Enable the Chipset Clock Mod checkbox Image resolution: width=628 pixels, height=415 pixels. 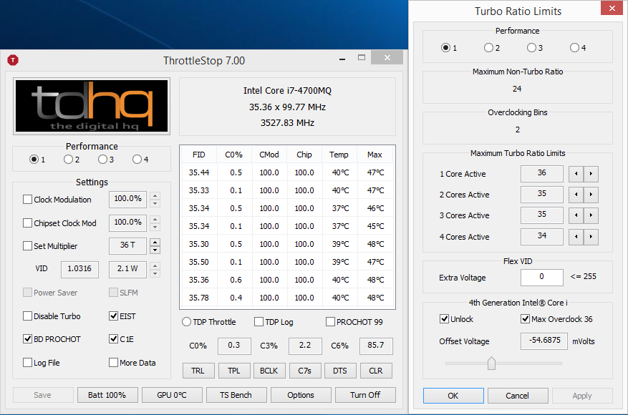coord(27,223)
